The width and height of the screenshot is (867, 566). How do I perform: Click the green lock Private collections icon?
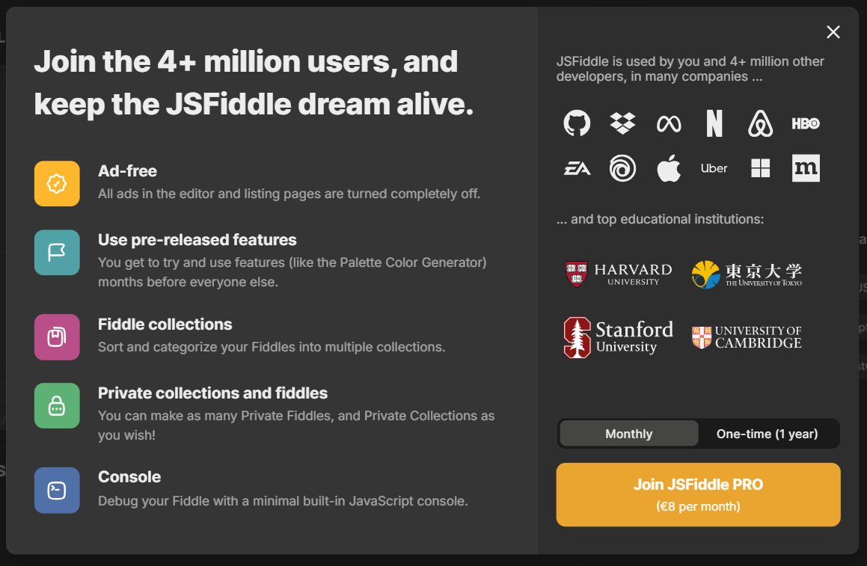tap(57, 406)
